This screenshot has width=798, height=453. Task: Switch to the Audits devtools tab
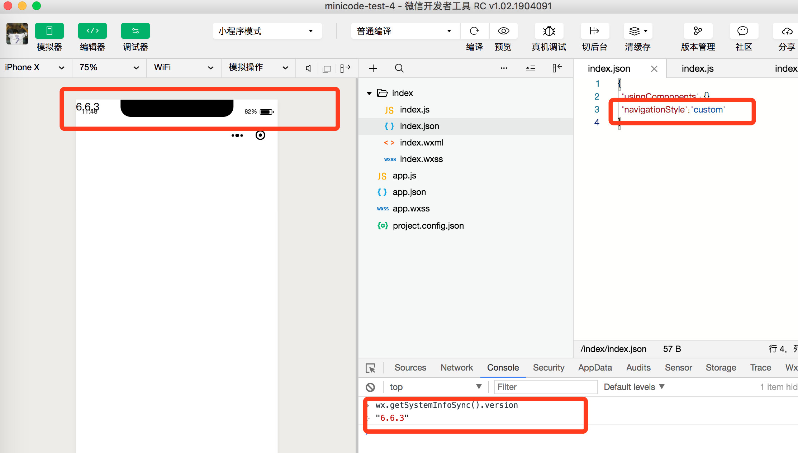click(638, 368)
